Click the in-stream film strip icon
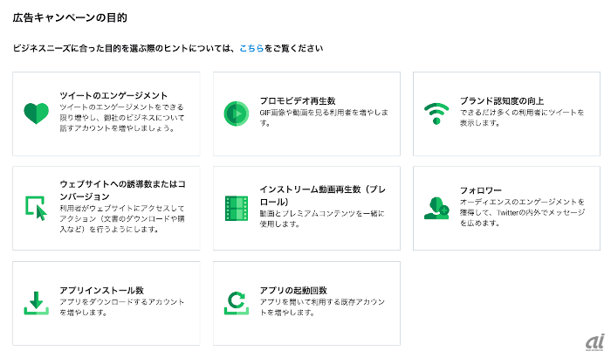Image resolution: width=611 pixels, height=358 pixels. [236, 208]
